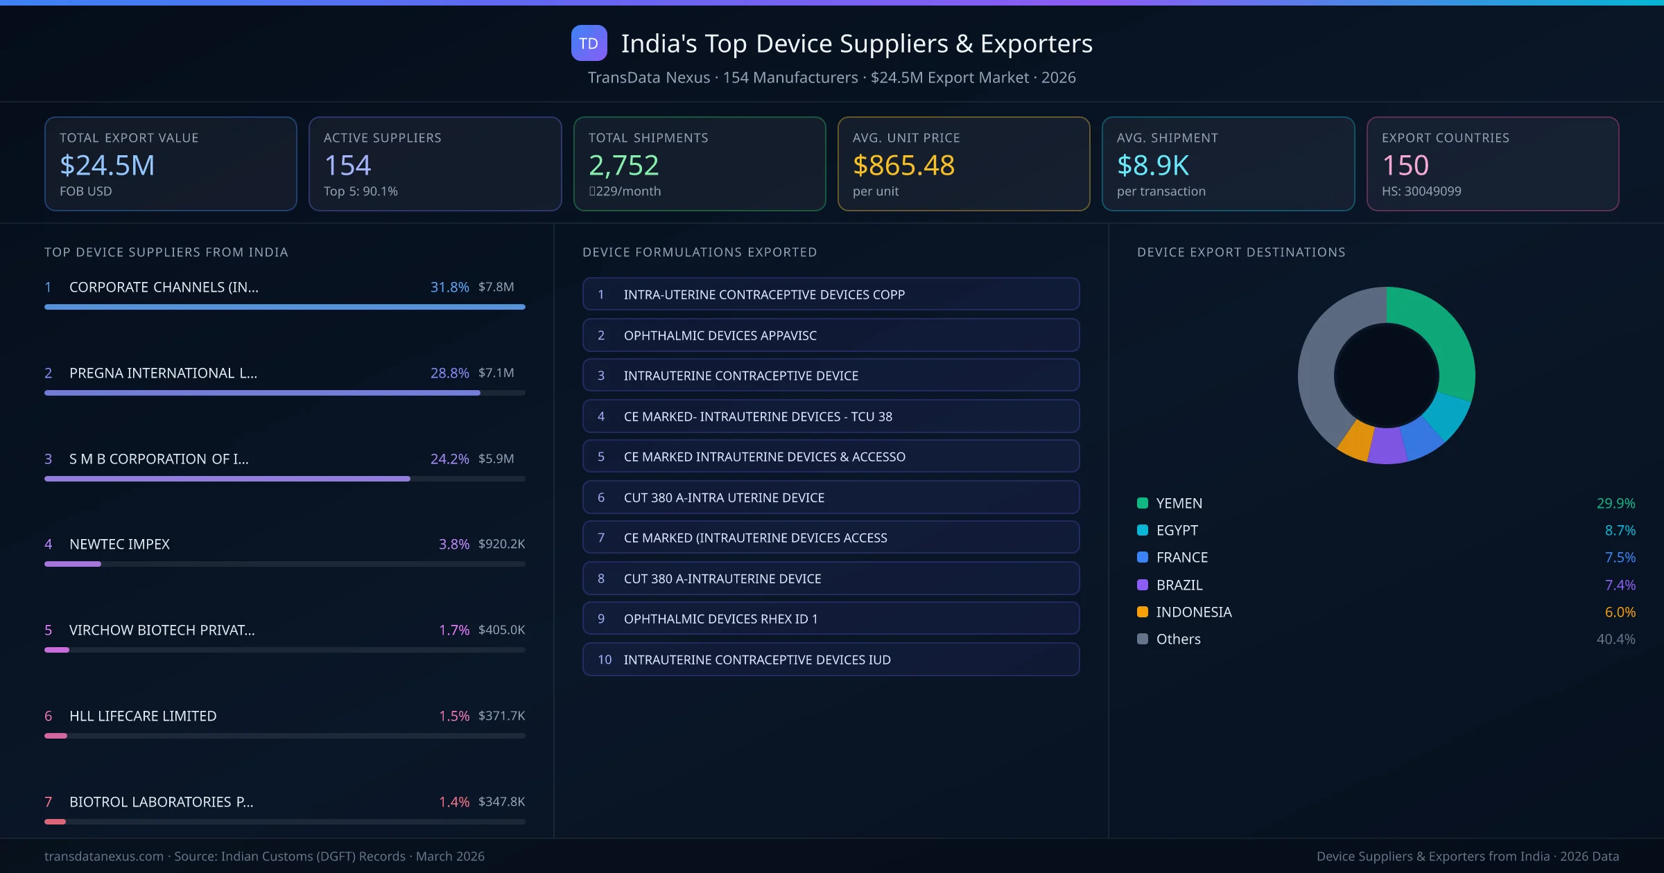Screen dimensions: 1664x873
Task: Click the TD logo icon
Action: (589, 43)
